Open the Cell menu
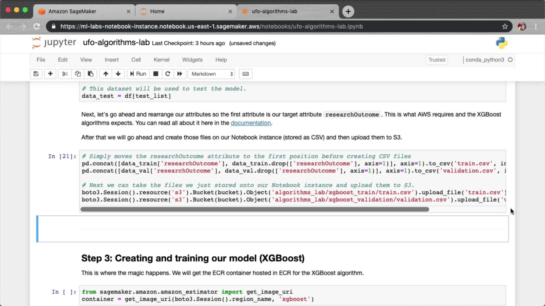This screenshot has height=306, width=545. (x=136, y=60)
